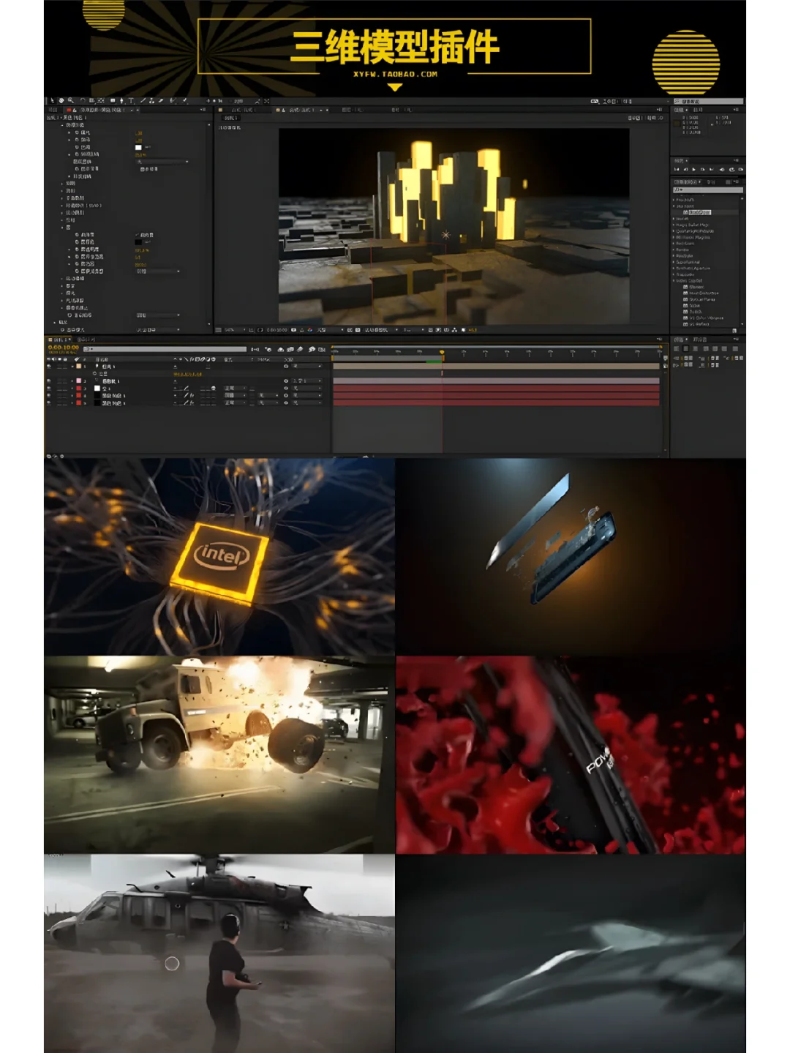
Task: Hide timeline layer 4 with eye icon
Action: [x=49, y=395]
